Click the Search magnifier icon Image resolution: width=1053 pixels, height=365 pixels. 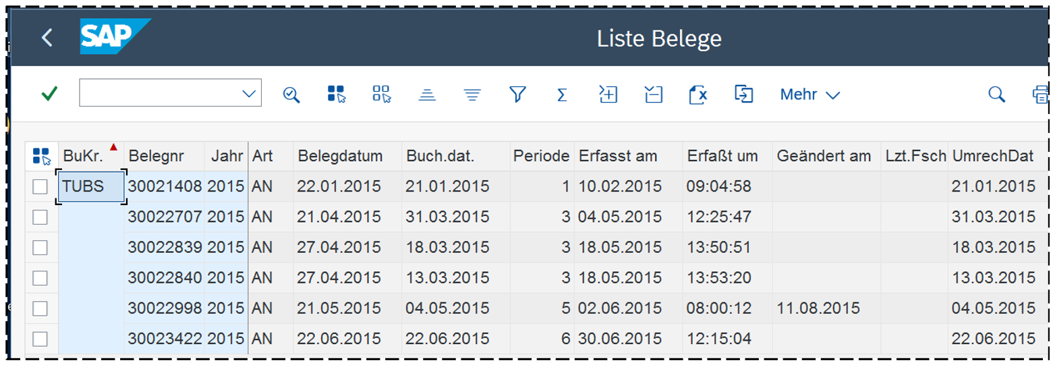(996, 94)
